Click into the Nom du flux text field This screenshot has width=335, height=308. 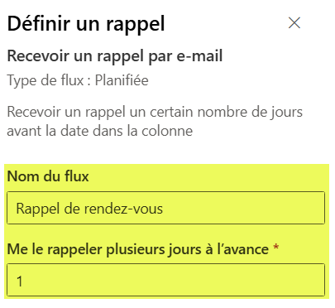point(165,208)
